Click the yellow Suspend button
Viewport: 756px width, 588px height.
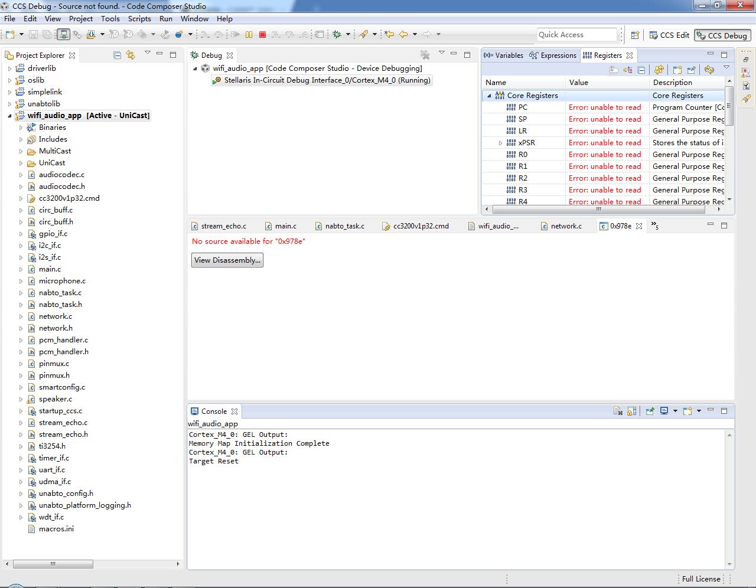pos(249,35)
